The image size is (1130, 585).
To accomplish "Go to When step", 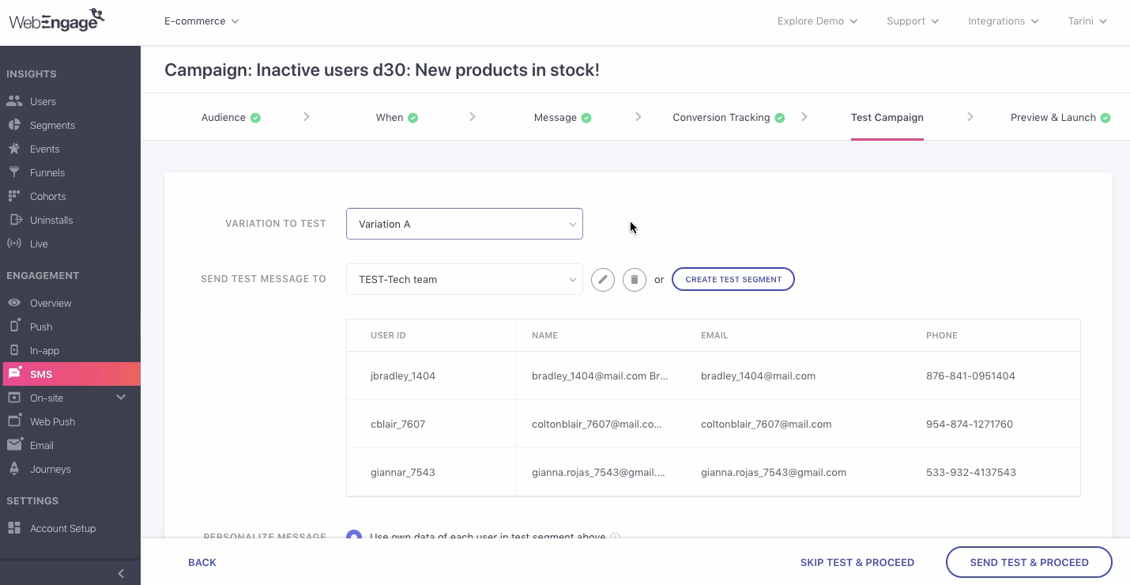I will [x=390, y=117].
